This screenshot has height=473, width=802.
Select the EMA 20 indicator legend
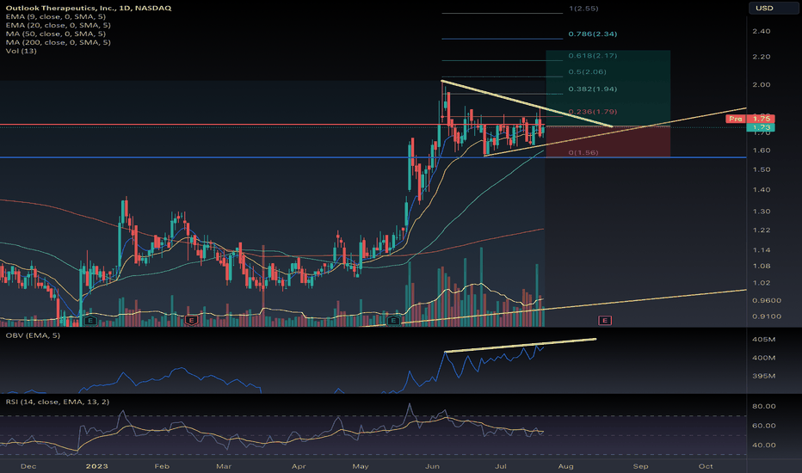click(x=59, y=25)
